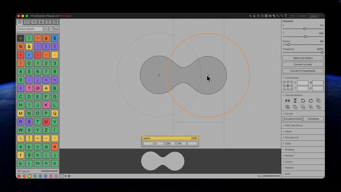Toggle the split-view icon in the bottom bar
This screenshot has height=192, width=341.
tap(63, 176)
